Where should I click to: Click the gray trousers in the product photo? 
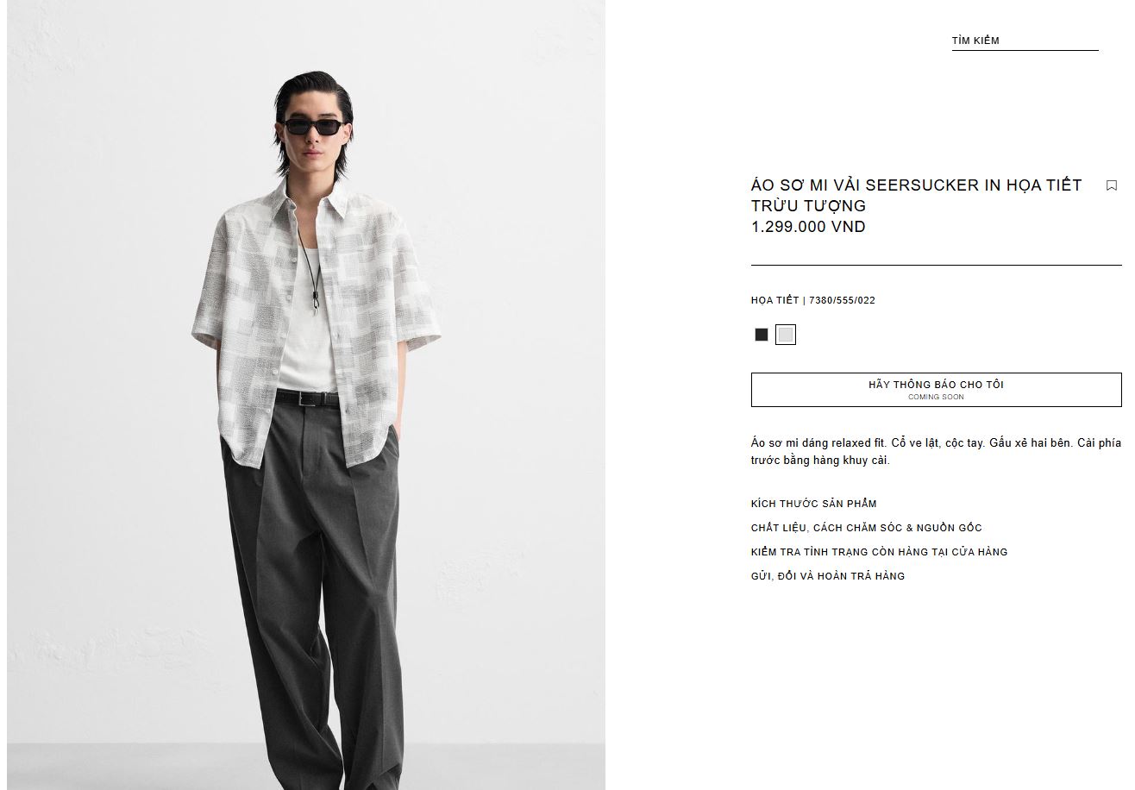click(x=314, y=595)
